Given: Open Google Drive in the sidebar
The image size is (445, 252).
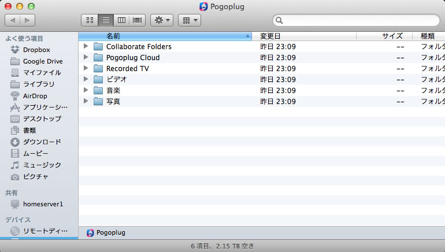Looking at the screenshot, I should [x=36, y=61].
